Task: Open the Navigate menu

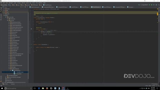Action: pyautogui.click(x=11, y=3)
